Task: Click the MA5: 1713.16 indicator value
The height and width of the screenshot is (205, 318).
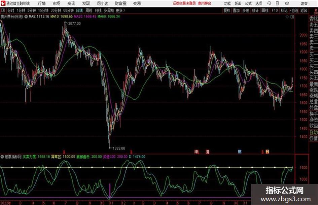Action: pyautogui.click(x=39, y=16)
